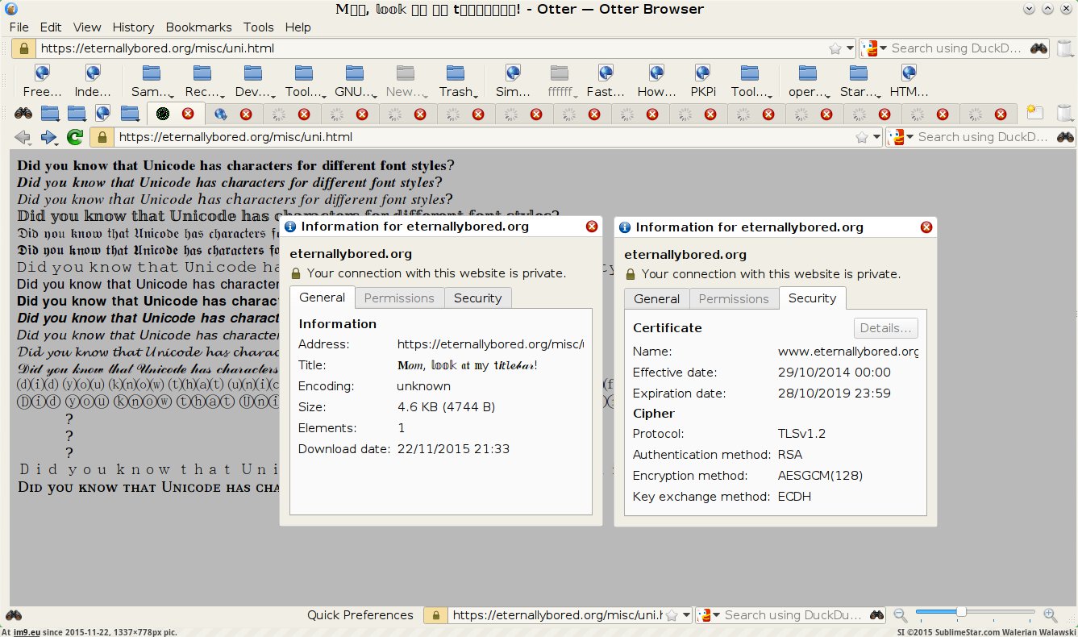
Task: Click the Back navigation arrow
Action: [x=23, y=137]
